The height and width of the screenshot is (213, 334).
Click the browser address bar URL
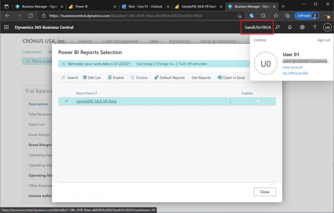[x=126, y=16]
